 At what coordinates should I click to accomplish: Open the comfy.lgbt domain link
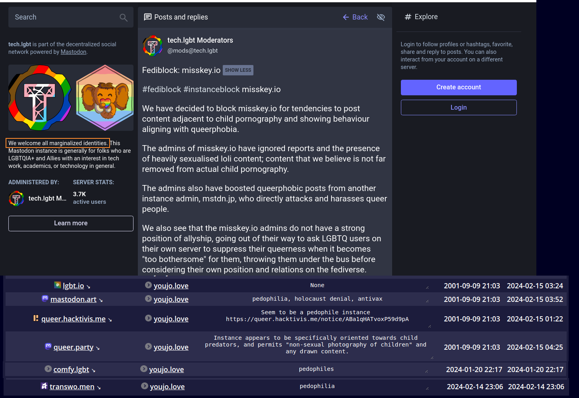tap(71, 370)
